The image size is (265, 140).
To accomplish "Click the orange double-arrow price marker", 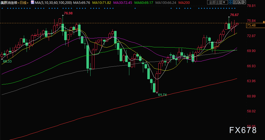I will tap(264, 22).
